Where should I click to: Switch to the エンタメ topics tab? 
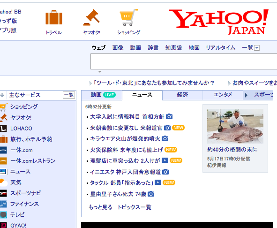(x=223, y=95)
